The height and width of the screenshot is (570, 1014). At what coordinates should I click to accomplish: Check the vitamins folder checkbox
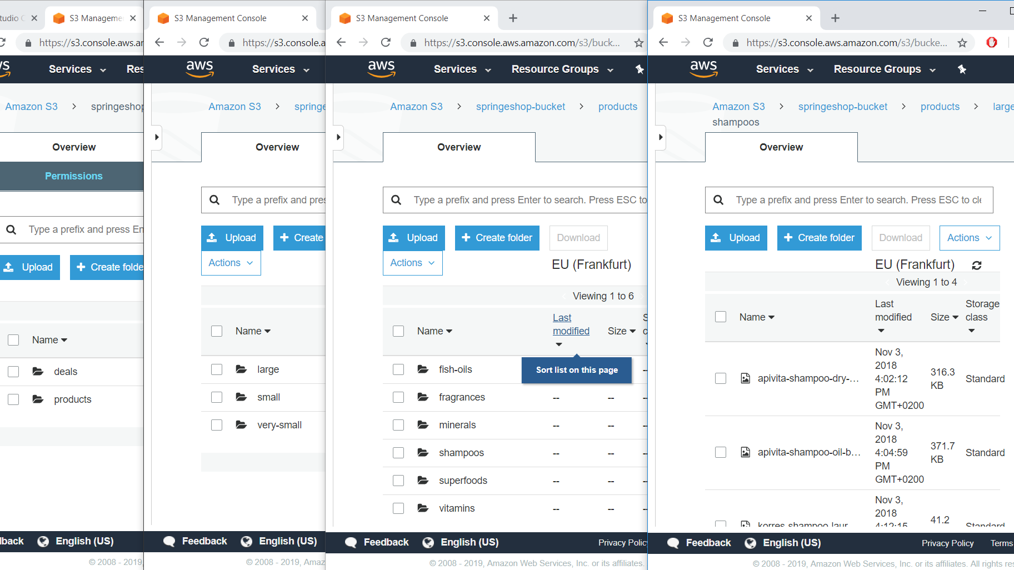click(398, 508)
